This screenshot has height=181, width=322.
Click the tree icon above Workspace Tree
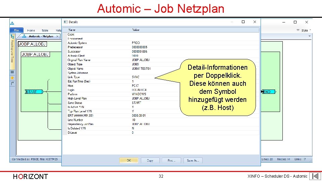coord(12,37)
